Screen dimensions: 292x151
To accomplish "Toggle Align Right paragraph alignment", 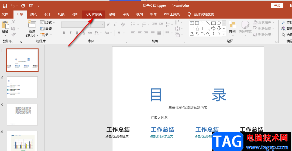I will [x=146, y=33].
